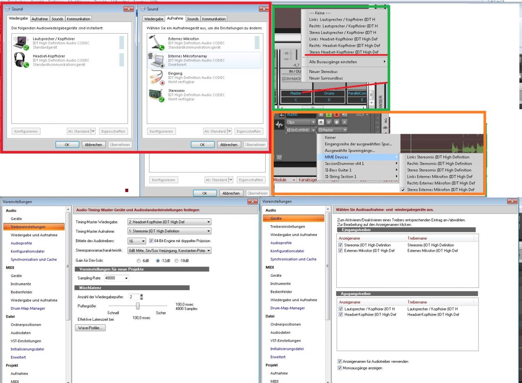Select the -18dB Dim-Solo gain radio button

click(x=177, y=261)
